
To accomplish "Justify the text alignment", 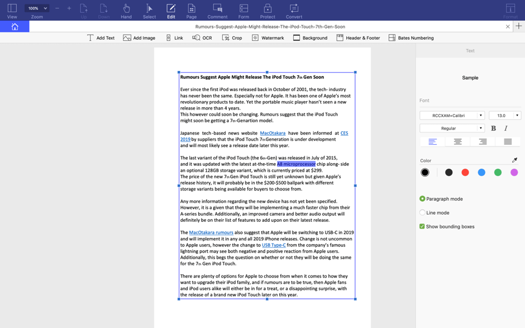I will (x=508, y=142).
